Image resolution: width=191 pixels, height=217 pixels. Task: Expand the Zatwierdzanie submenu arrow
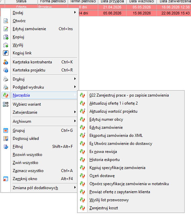point(75,112)
